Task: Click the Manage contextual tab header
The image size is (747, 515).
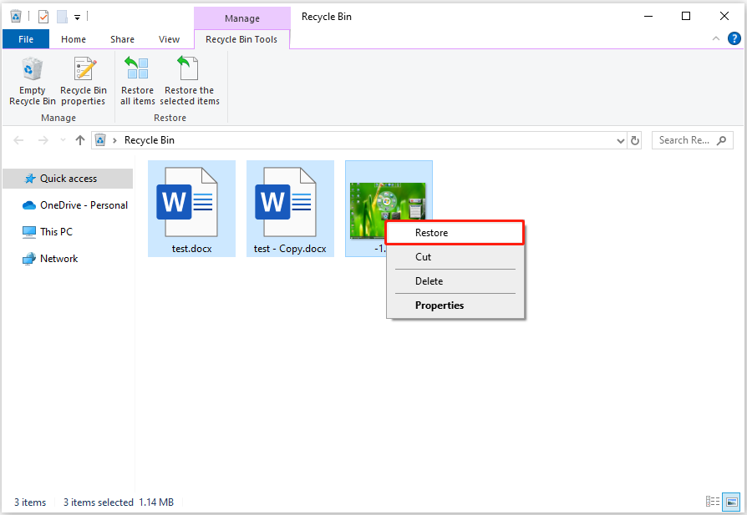Action: (242, 18)
